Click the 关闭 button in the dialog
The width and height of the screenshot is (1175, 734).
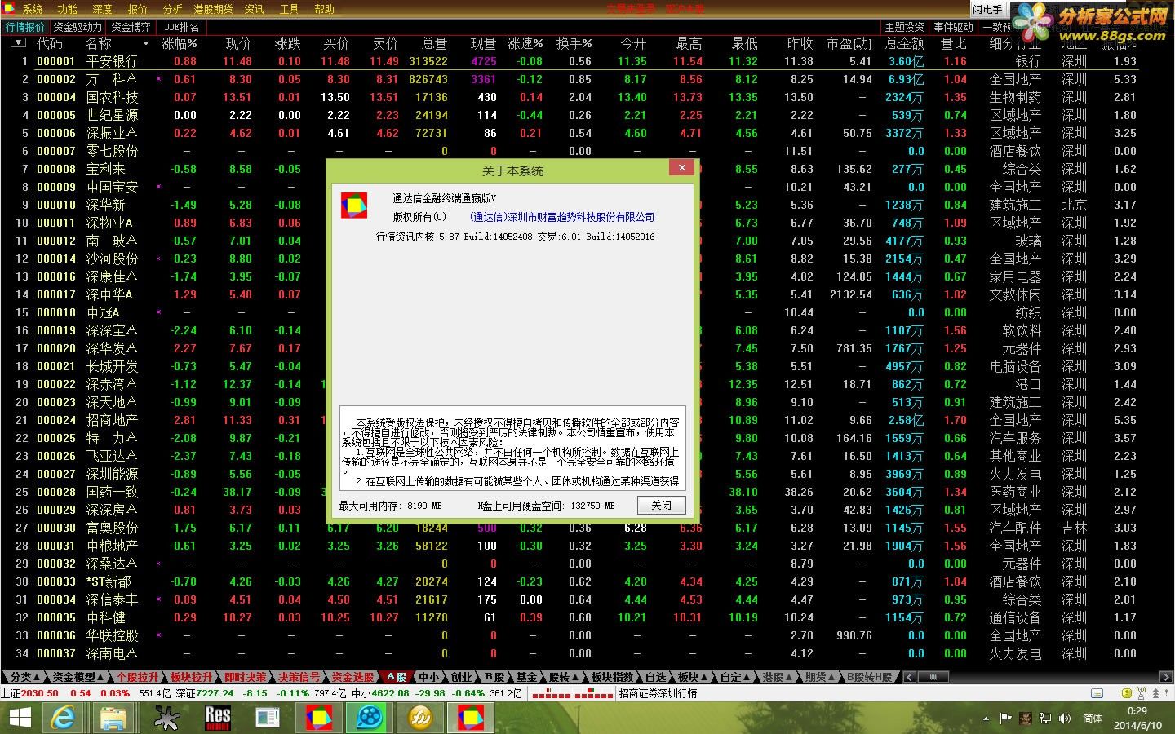tap(661, 505)
